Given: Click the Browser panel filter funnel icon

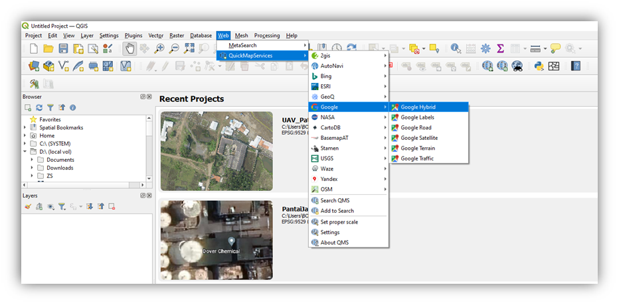Looking at the screenshot, I should pos(50,107).
